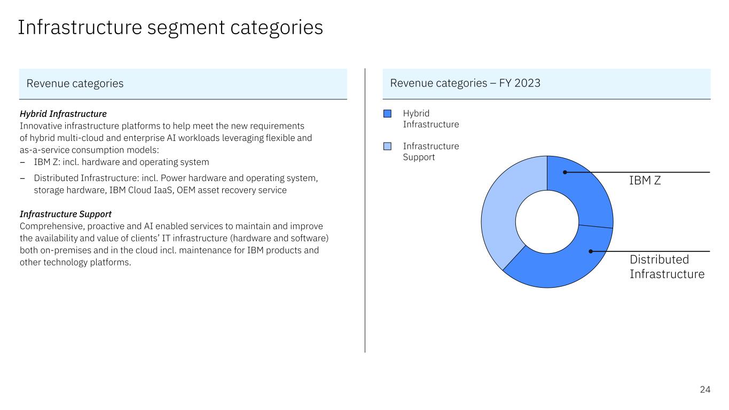Select the IBM Z donut chart segment
729x410 pixels.
click(585, 192)
